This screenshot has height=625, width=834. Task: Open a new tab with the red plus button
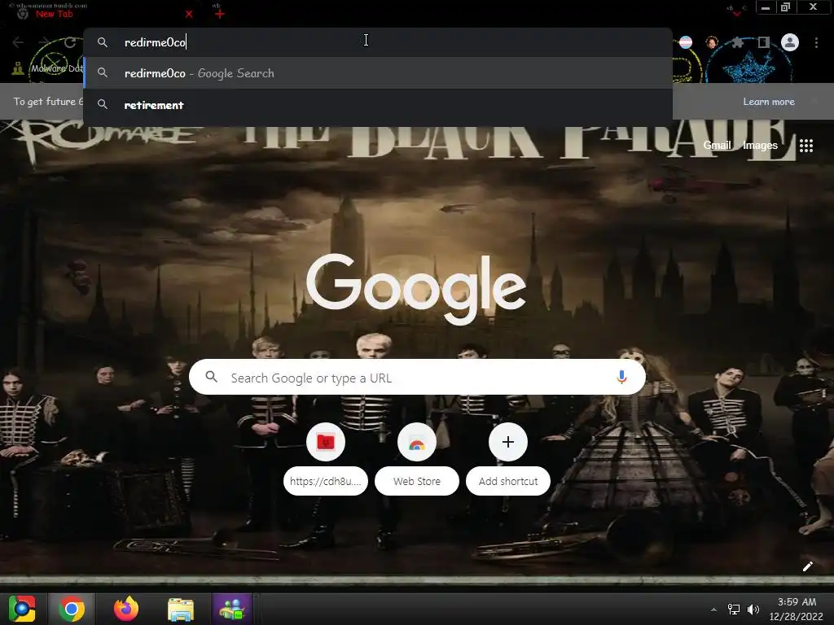pyautogui.click(x=220, y=14)
